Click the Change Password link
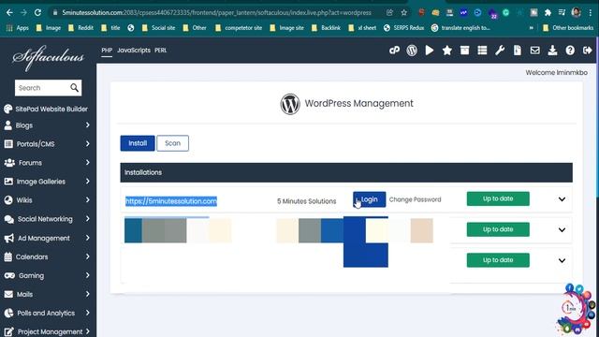The height and width of the screenshot is (337, 599). [x=415, y=199]
